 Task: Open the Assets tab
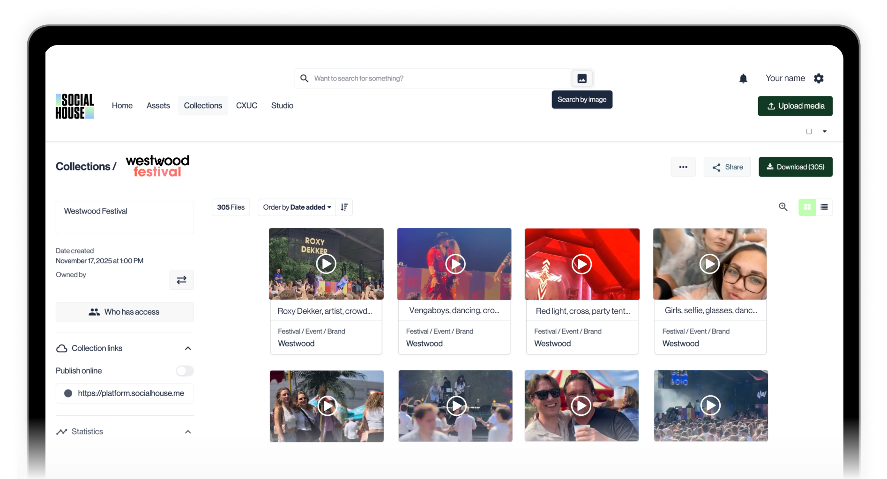[x=158, y=106]
